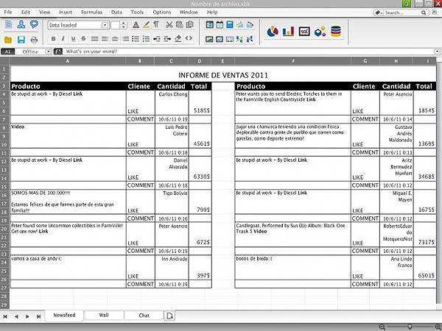Viewport: 442px width, 331px height.
Task: Create a new document
Action: (8, 24)
